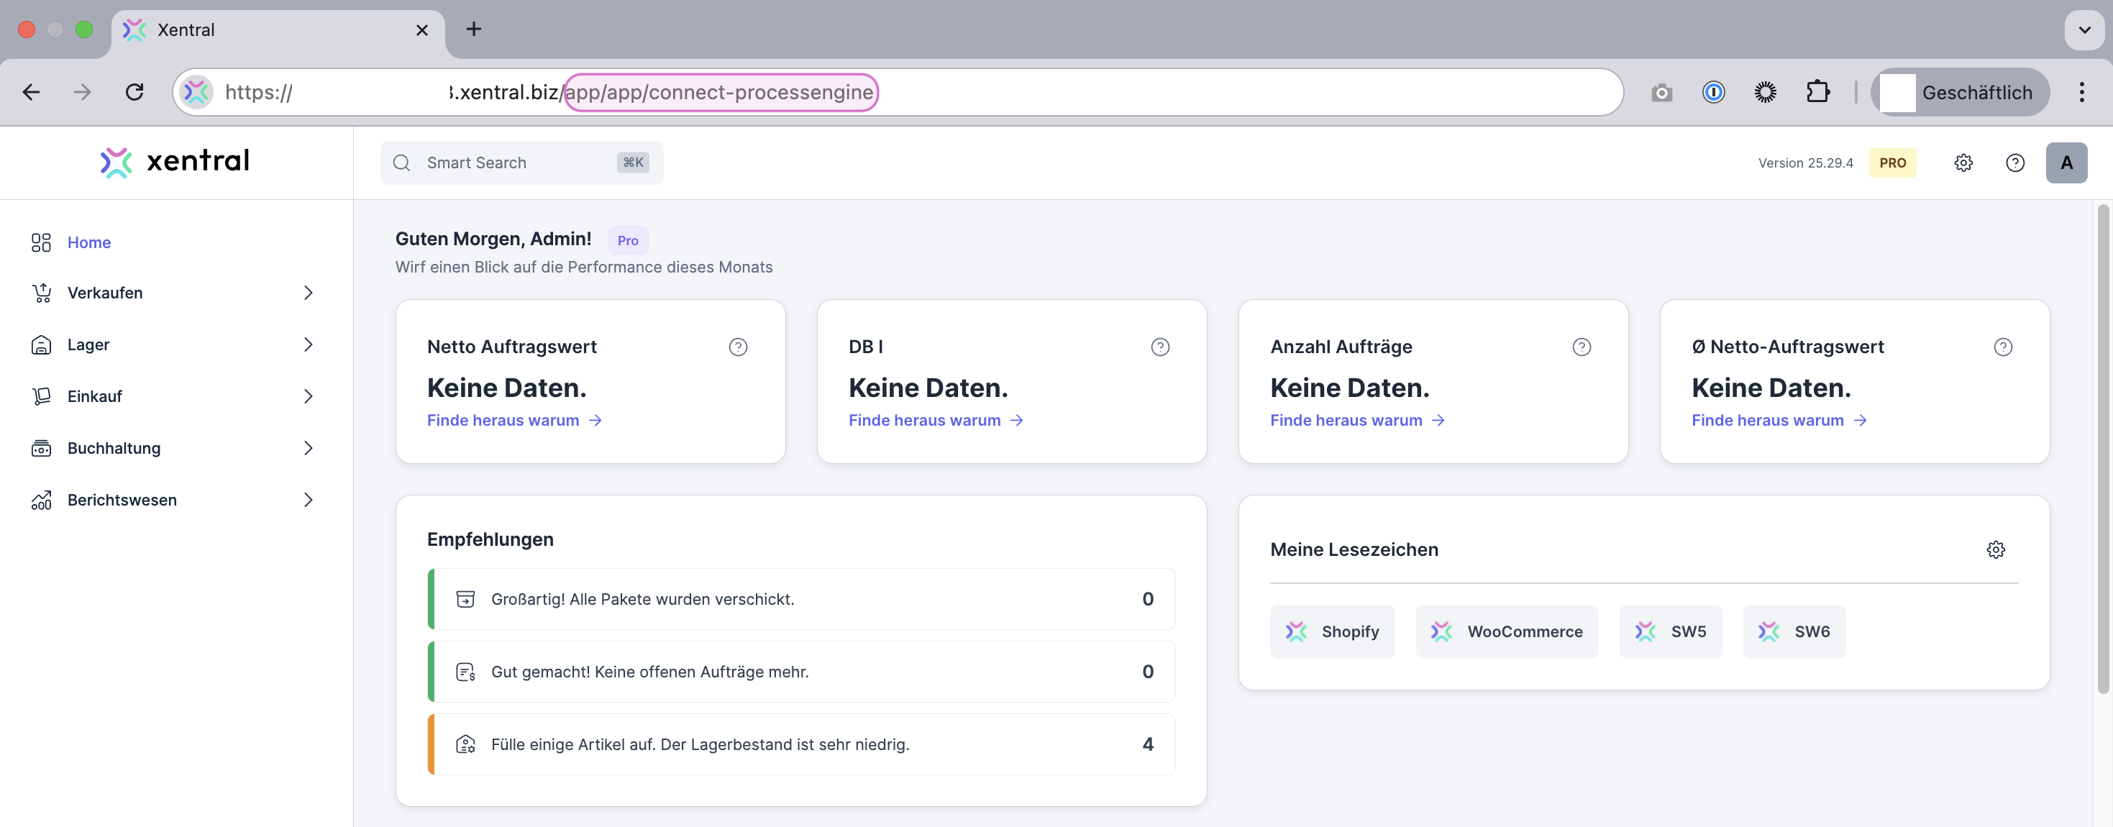Expand Buchhaltung menu chevron
The height and width of the screenshot is (827, 2113).
pyautogui.click(x=309, y=448)
